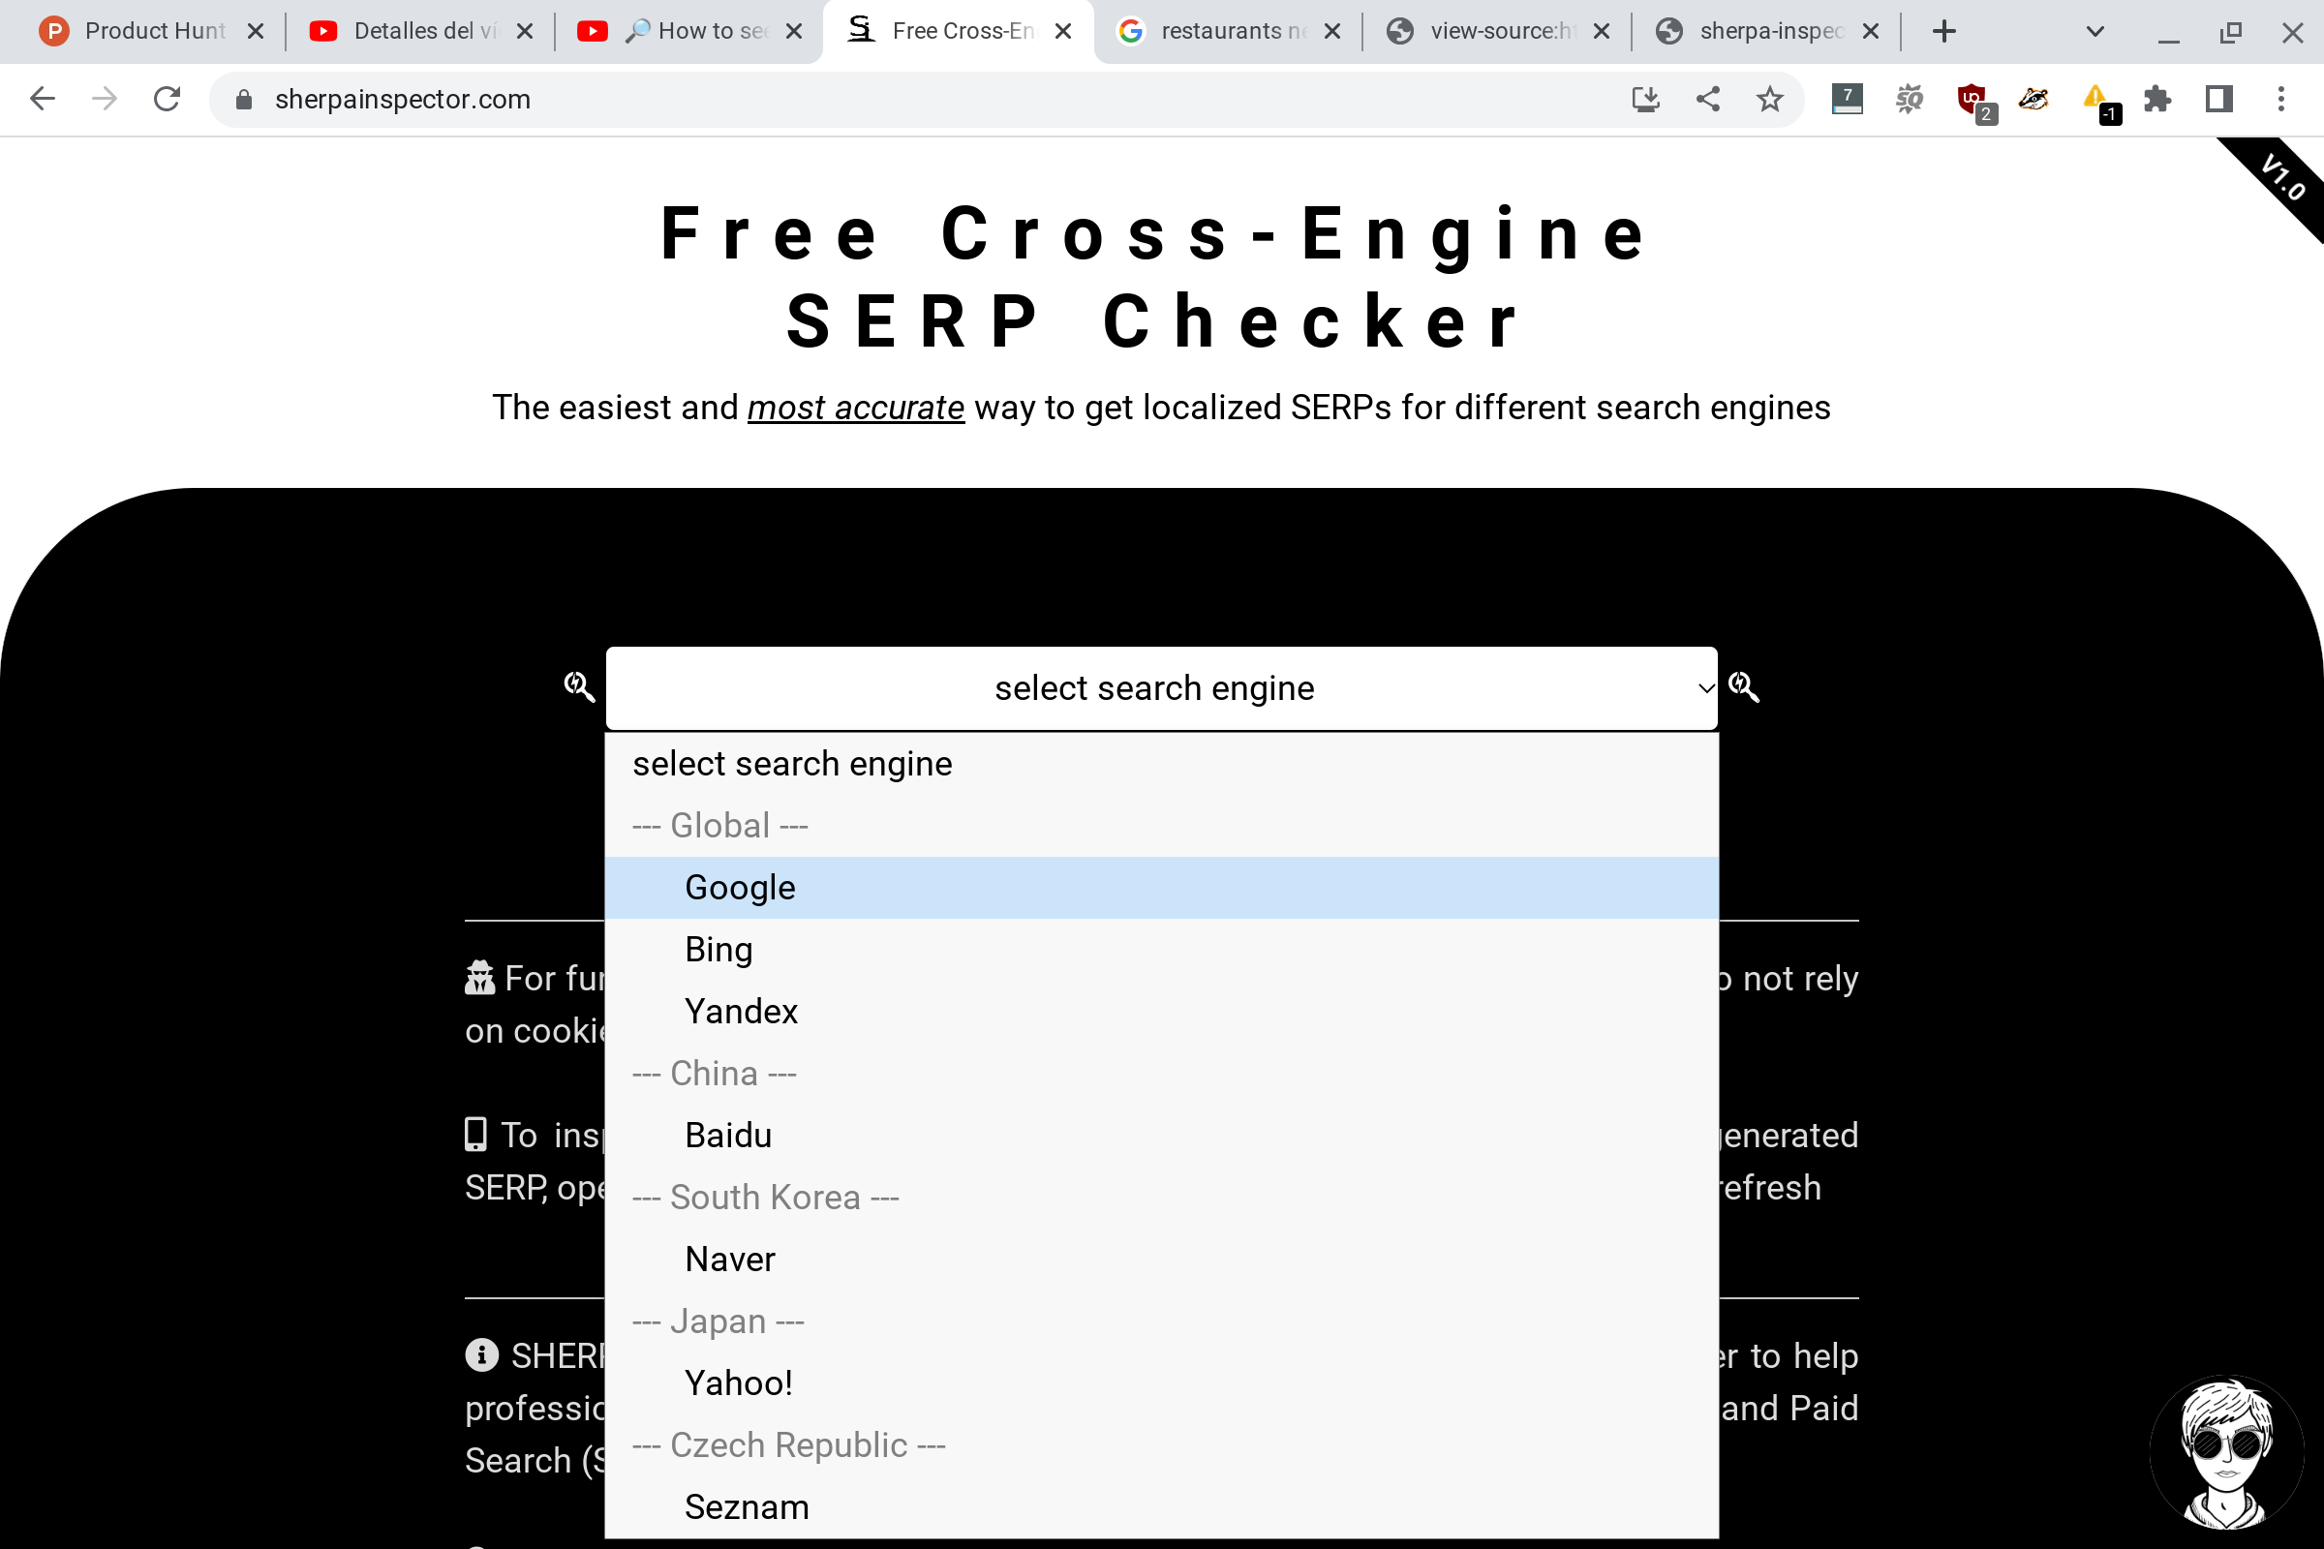Follow the 'most accurate' link
Viewport: 2324px width, 1549px height.
pyautogui.click(x=856, y=407)
